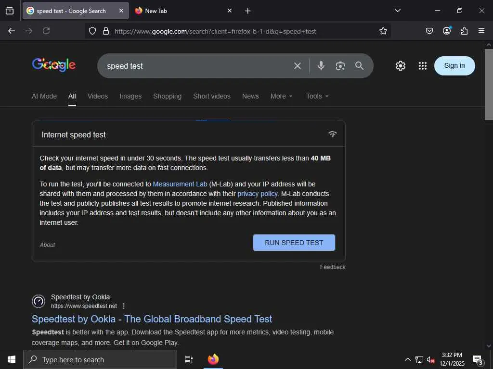Open Google apps grid

tap(423, 65)
